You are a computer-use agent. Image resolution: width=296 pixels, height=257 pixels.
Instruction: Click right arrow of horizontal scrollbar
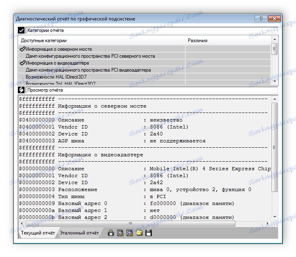(x=267, y=223)
